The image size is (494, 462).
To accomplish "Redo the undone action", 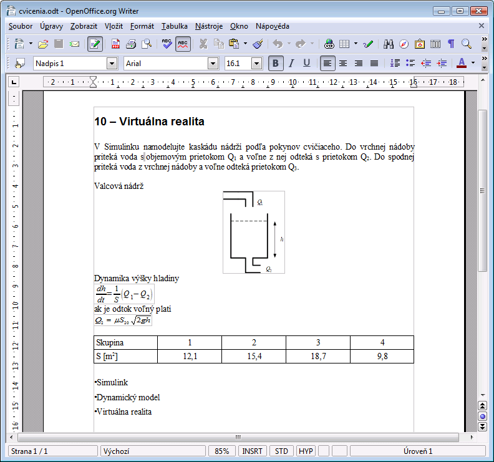I will pos(301,44).
